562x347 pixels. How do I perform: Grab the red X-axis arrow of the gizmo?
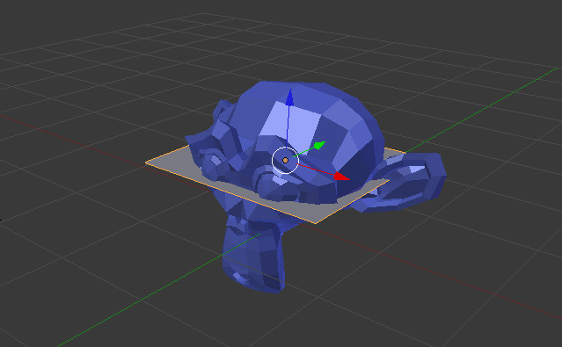(341, 177)
